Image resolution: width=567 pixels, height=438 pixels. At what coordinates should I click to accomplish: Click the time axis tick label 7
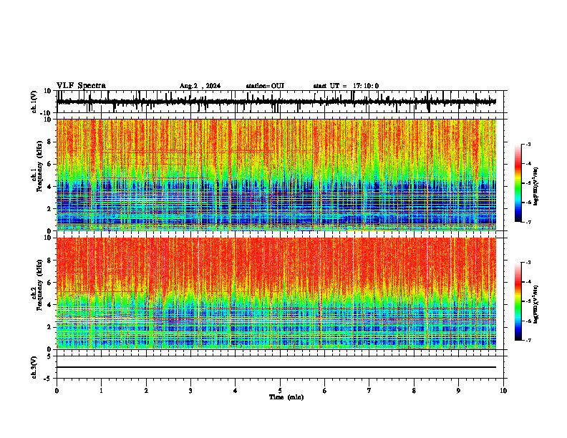(x=369, y=391)
